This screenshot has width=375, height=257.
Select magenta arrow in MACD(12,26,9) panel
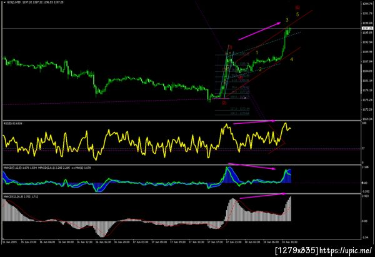click(262, 196)
